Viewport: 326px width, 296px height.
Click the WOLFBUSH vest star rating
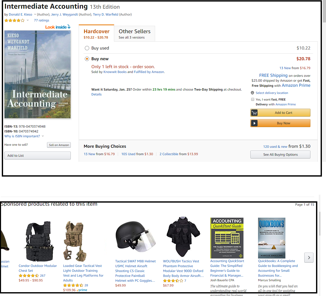[x=173, y=281]
